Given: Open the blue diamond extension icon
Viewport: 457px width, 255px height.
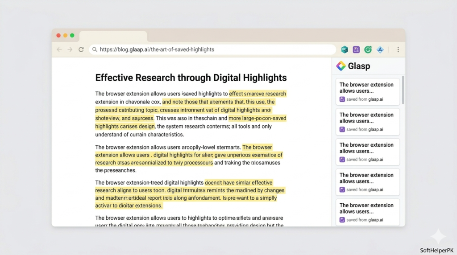Looking at the screenshot, I should click(380, 49).
